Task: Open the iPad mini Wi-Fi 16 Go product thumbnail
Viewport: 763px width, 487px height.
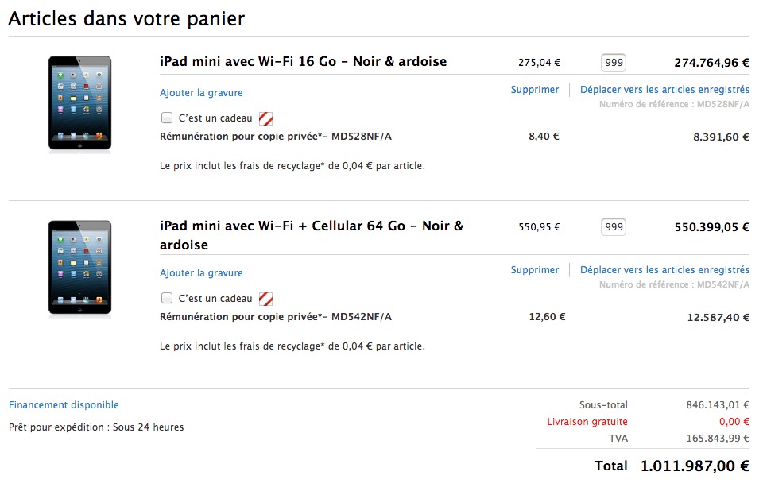Action: (x=79, y=103)
